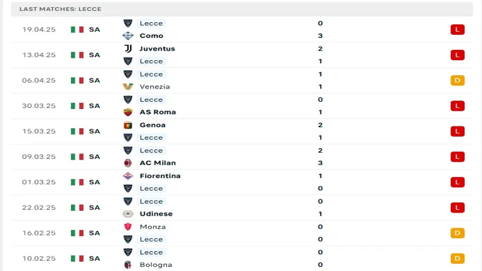Open the Como team name link
Image resolution: width=482 pixels, height=271 pixels.
click(x=151, y=36)
